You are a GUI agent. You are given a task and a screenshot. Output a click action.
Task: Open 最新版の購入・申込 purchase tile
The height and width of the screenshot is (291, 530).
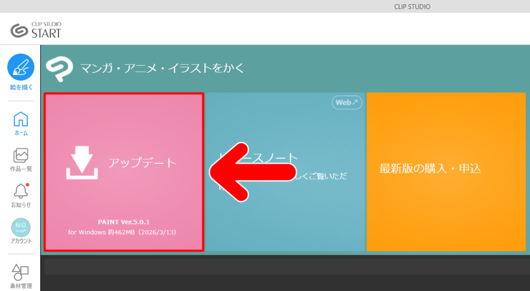446,172
